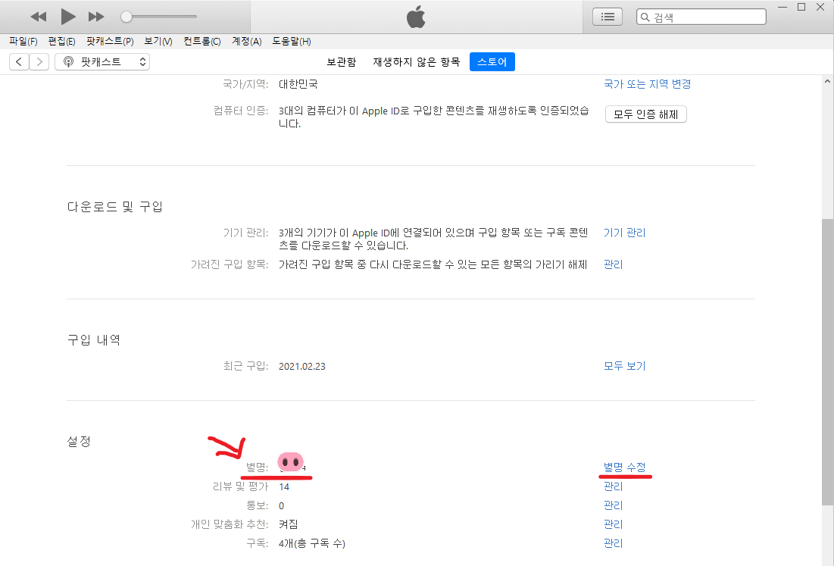Click 모두 보기 purchase history link

point(624,366)
